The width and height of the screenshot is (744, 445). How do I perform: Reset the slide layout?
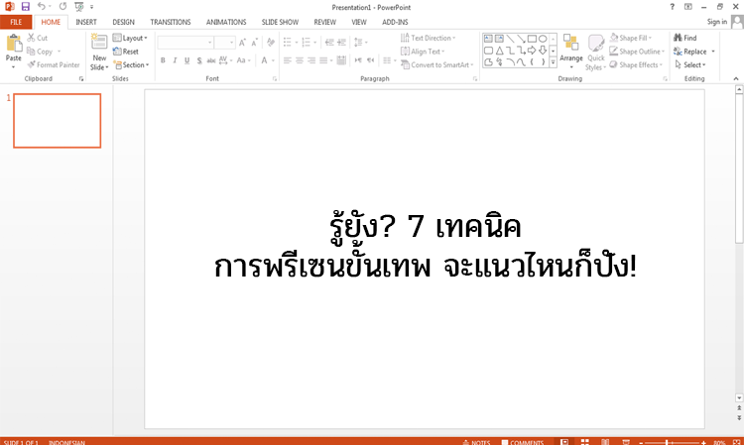tap(126, 52)
